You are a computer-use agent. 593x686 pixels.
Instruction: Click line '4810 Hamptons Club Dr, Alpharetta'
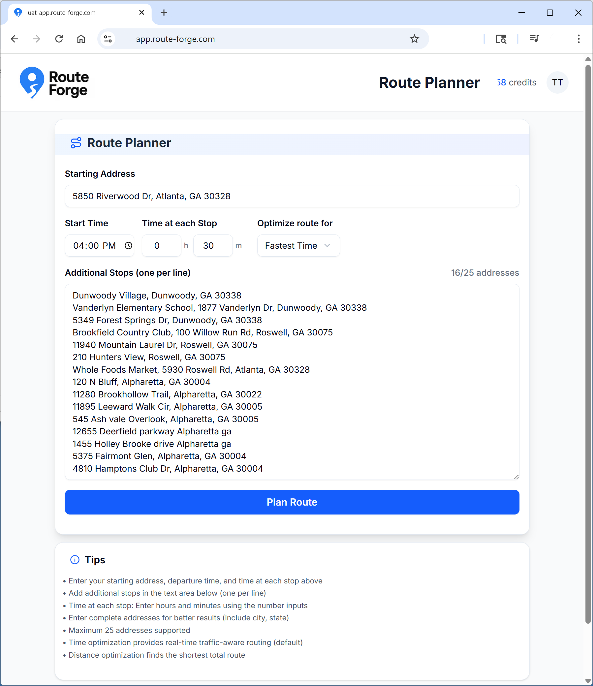[168, 469]
